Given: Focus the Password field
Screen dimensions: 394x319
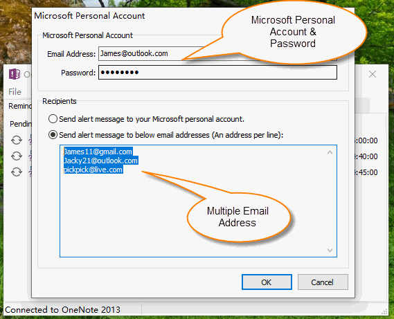Looking at the screenshot, I should pos(217,73).
